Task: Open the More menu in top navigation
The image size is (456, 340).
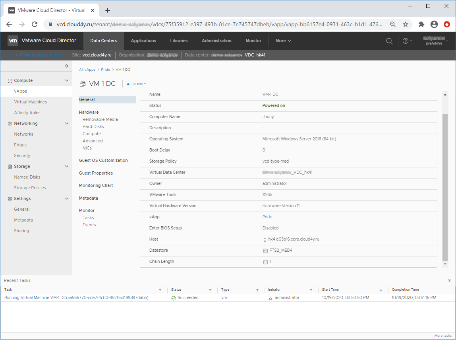Action: [283, 41]
